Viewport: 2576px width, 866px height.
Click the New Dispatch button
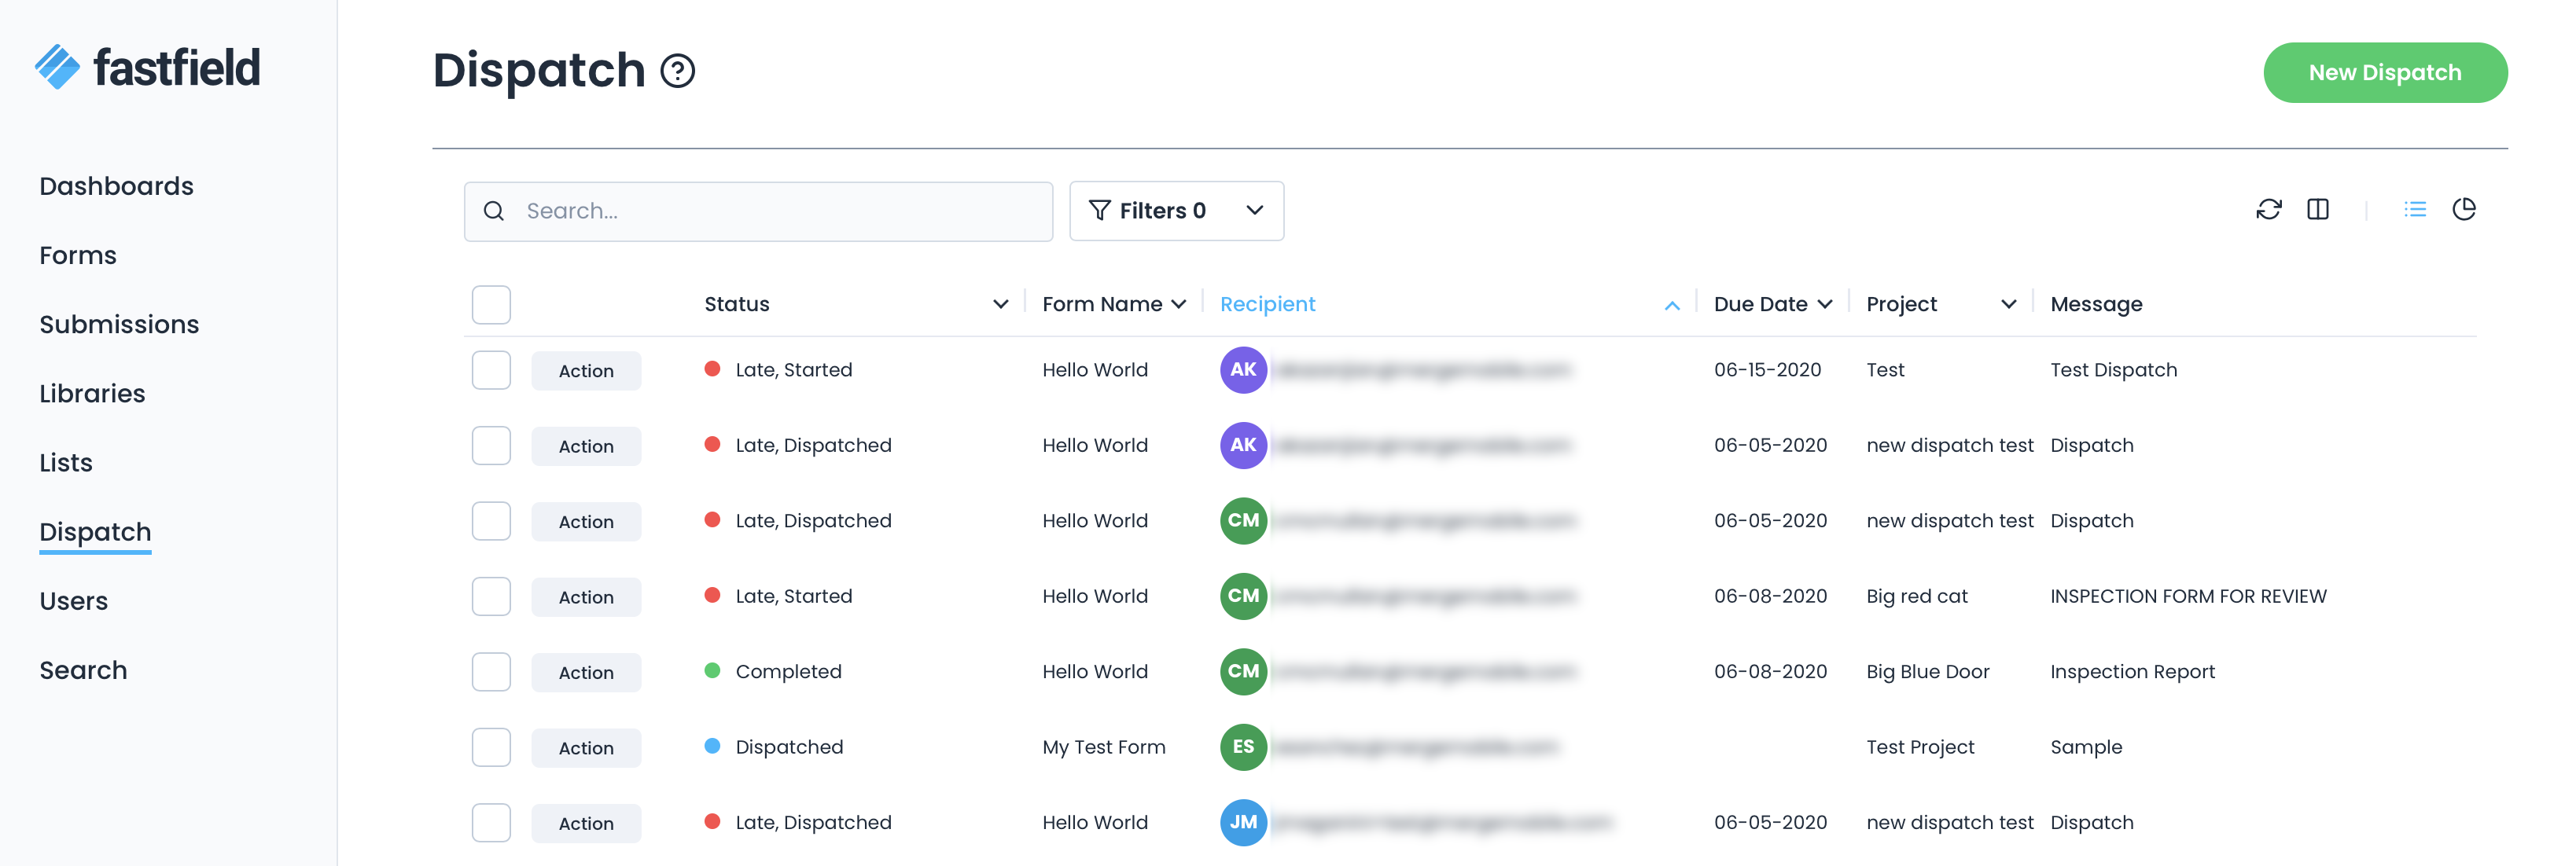click(2384, 73)
